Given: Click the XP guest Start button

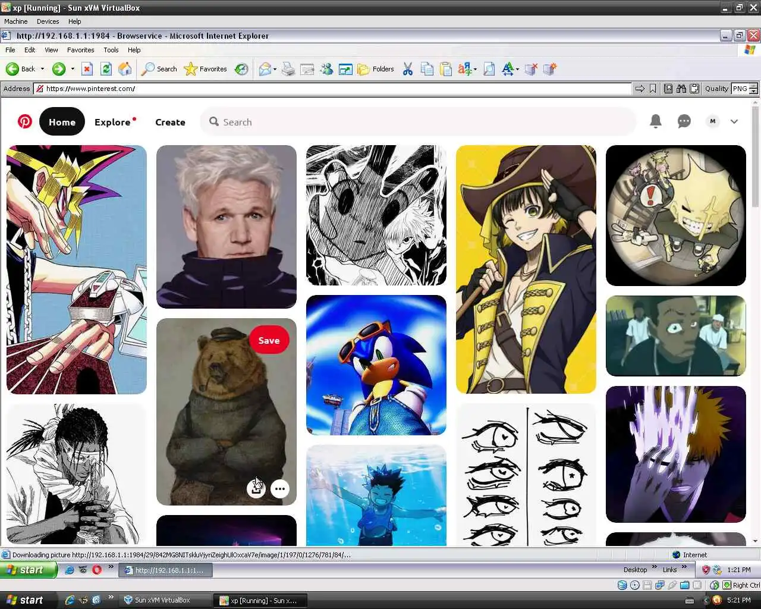Looking at the screenshot, I should (29, 570).
